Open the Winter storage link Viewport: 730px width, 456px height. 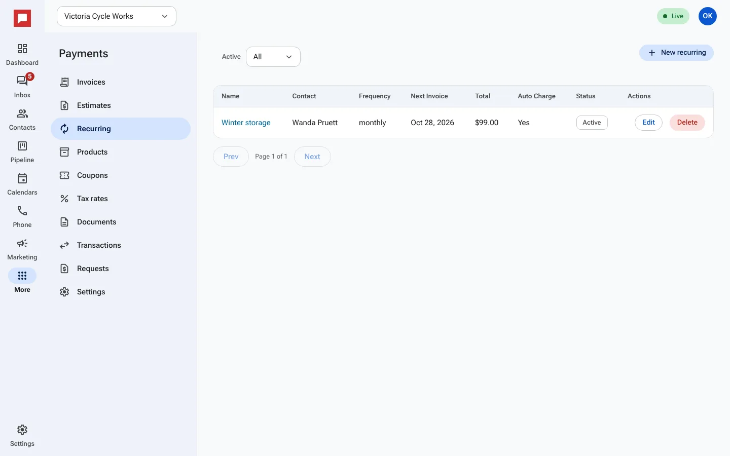(246, 123)
